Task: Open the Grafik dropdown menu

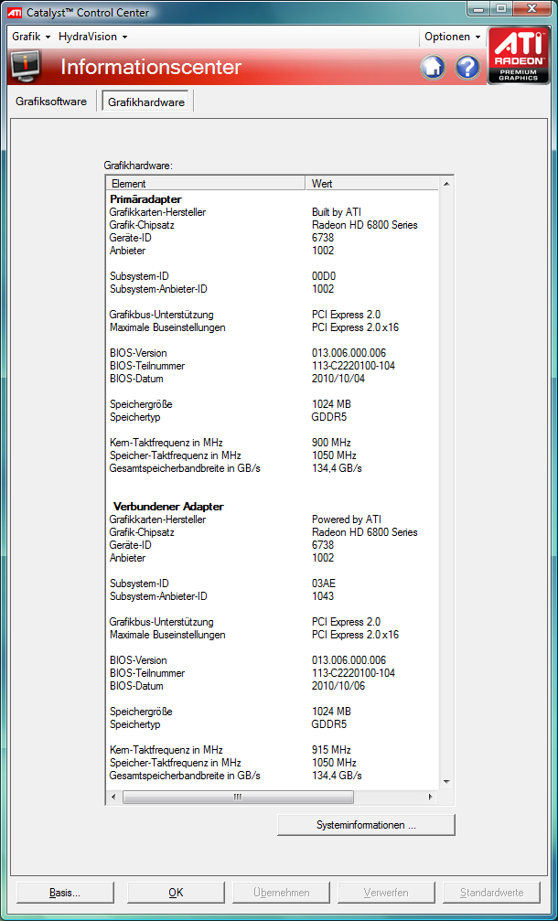Action: coord(31,37)
